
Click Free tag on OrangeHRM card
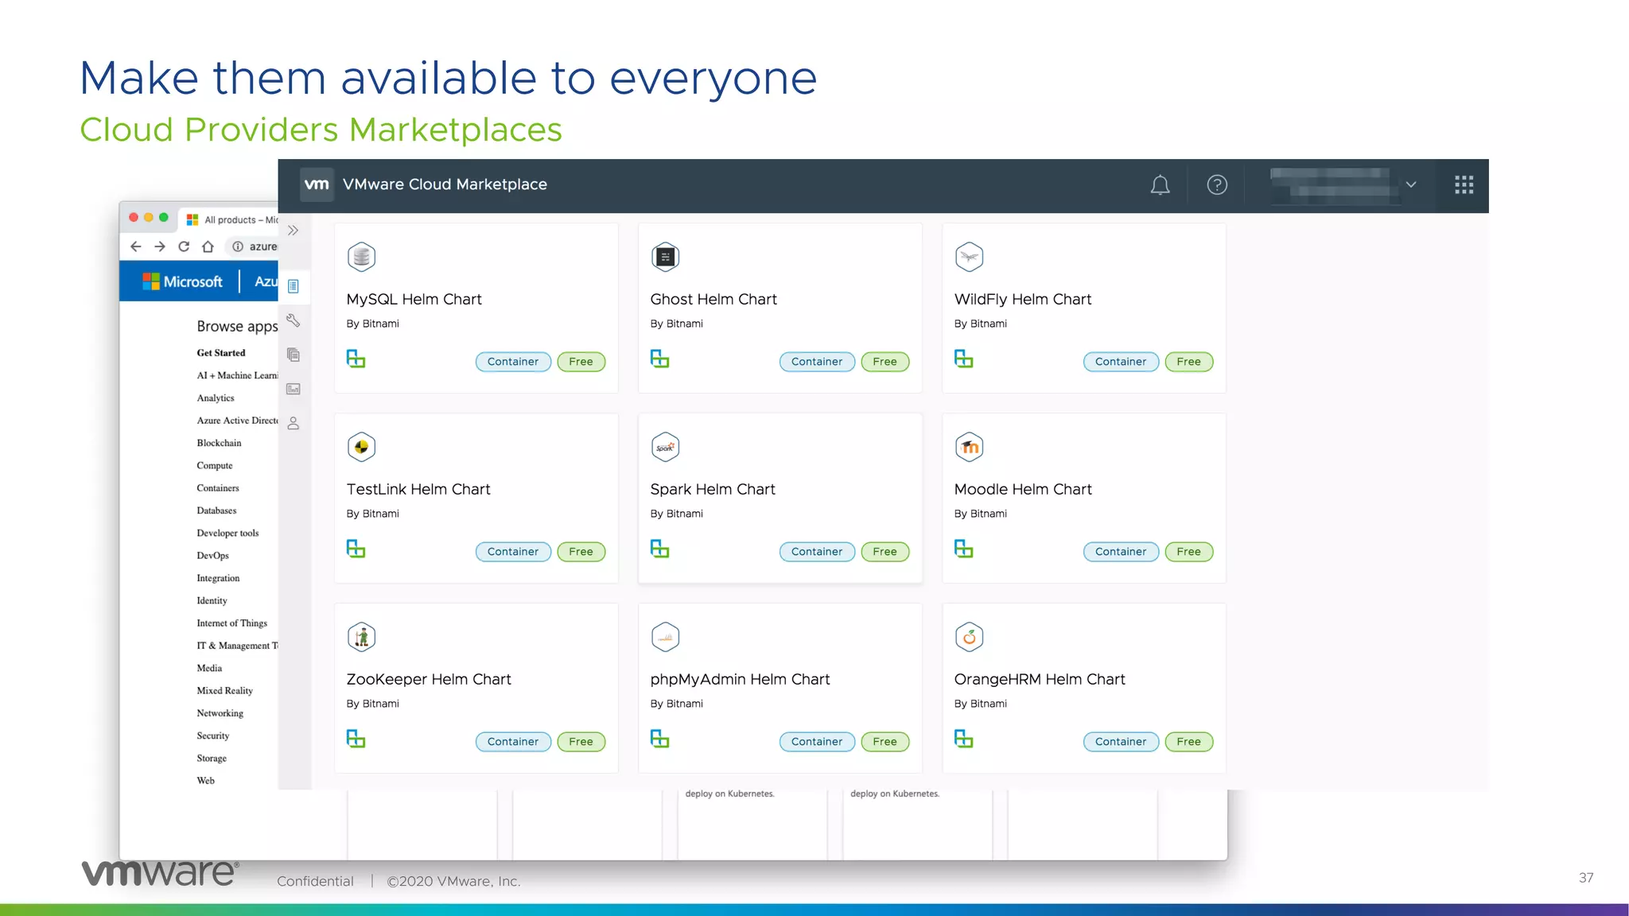[1188, 742]
